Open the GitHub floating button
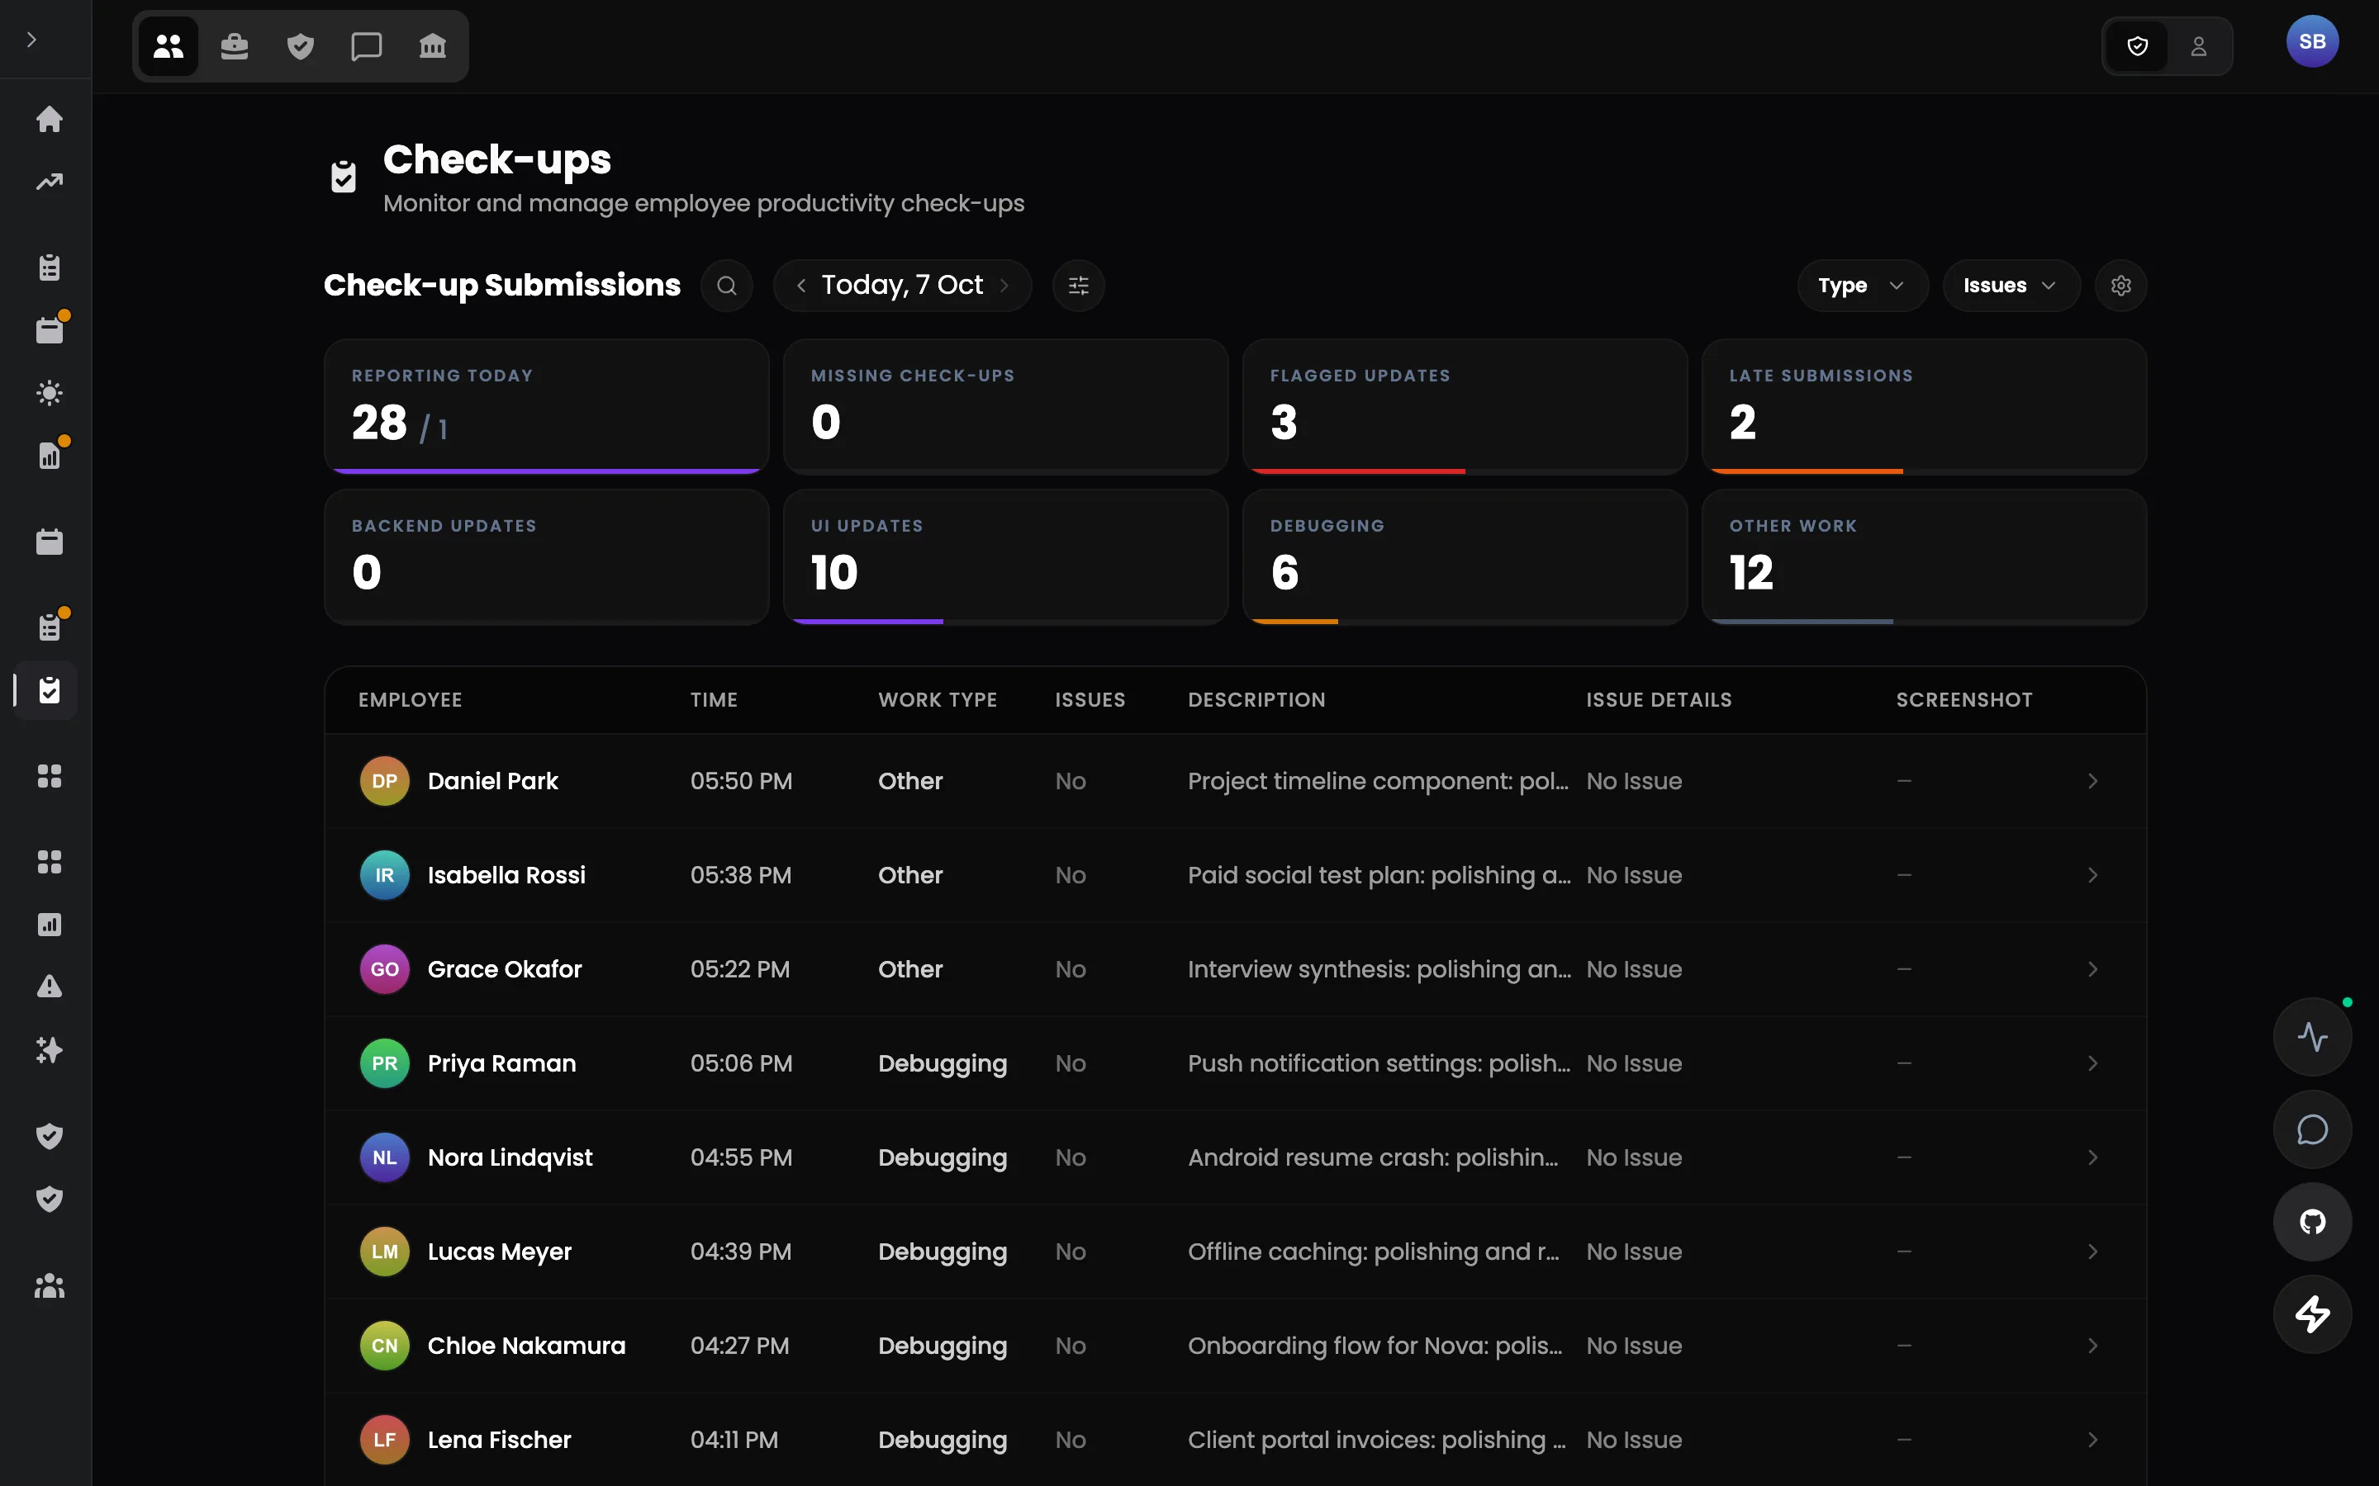Image resolution: width=2379 pixels, height=1486 pixels. [2312, 1222]
